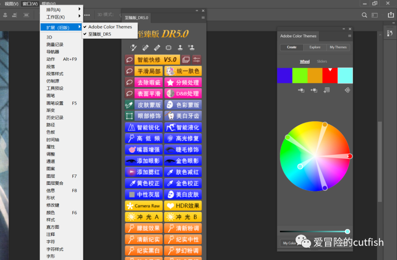Screen dimensions: 397x260
Task: Select the clone stamp icon in DR5 panel
Action: (x=180, y=48)
